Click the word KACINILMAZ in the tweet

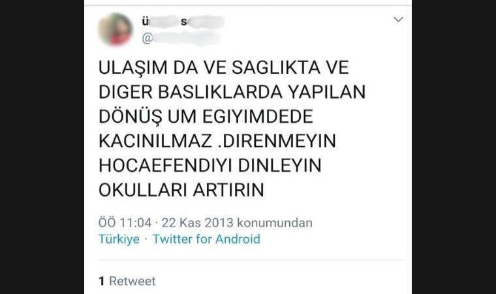[x=155, y=141]
